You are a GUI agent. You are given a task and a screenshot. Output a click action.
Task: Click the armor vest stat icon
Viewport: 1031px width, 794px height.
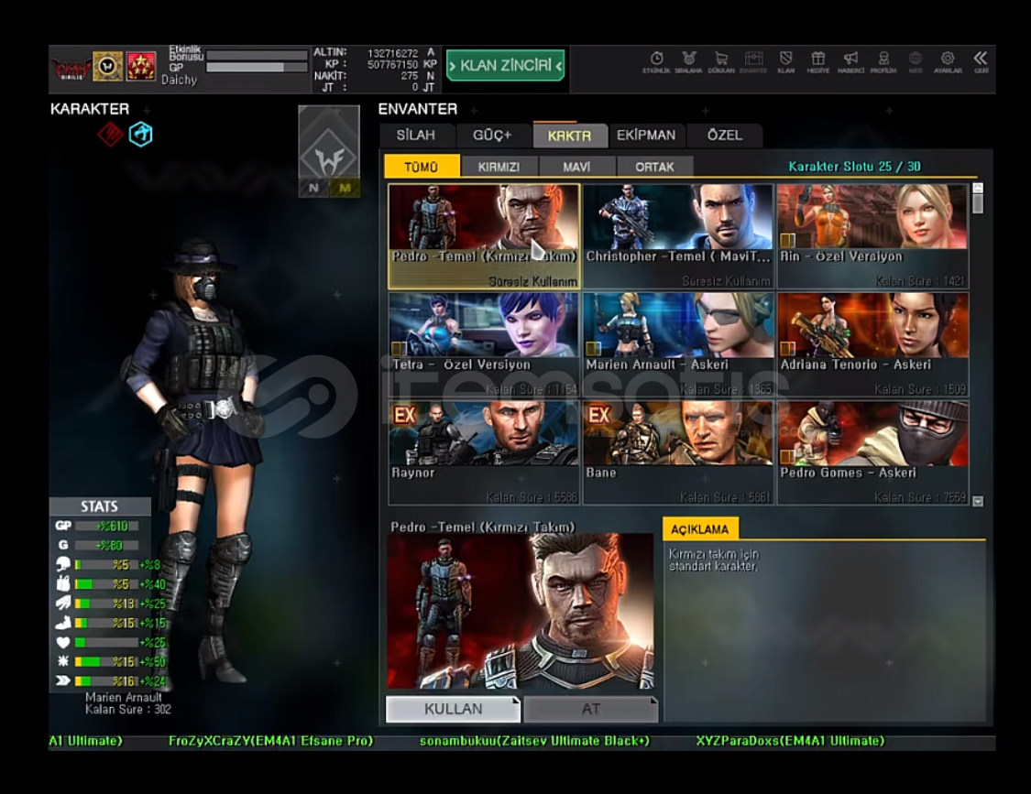point(63,583)
